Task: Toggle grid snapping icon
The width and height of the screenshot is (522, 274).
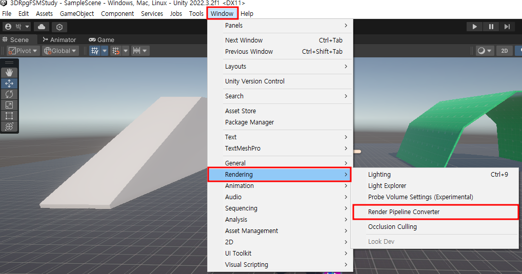Action: 116,51
